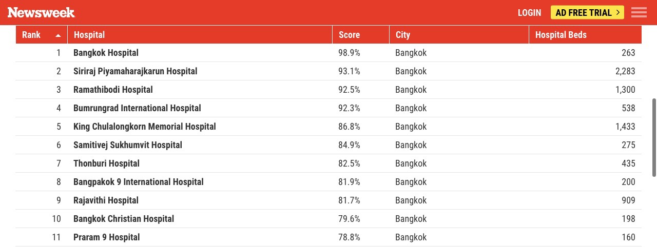Open the Bangkok Hospital entry
Image resolution: width=657 pixels, height=247 pixels.
point(106,53)
